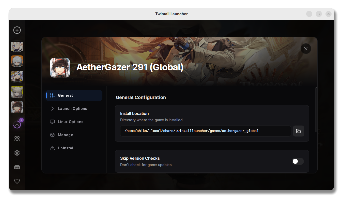Open launcher settings gear icon
343x200 pixels.
(x=17, y=153)
